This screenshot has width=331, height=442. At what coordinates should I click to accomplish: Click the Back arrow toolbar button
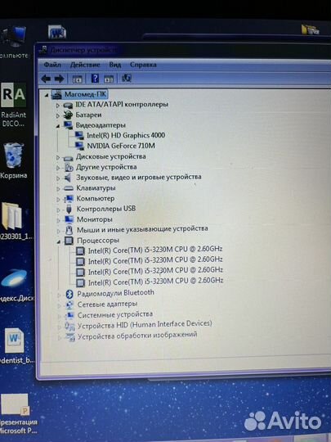click(46, 79)
